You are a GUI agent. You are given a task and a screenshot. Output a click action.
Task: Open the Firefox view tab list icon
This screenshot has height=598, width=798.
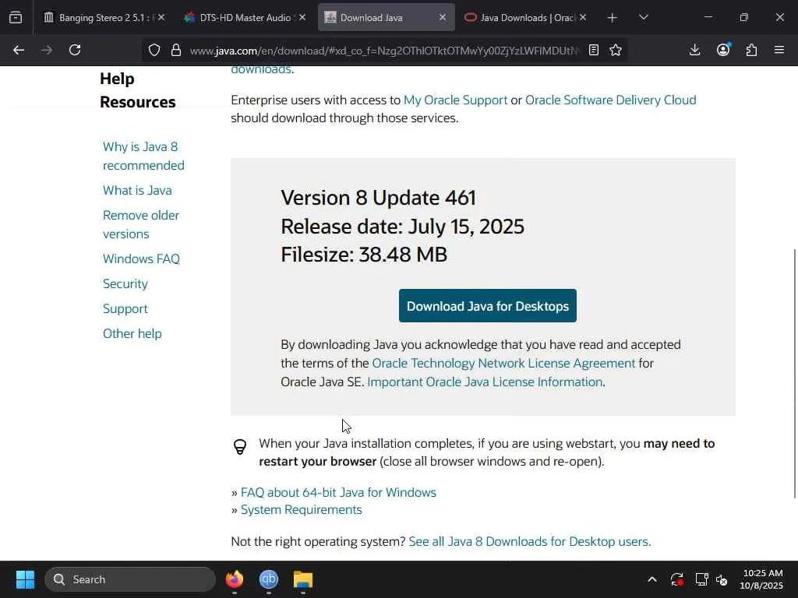point(16,17)
